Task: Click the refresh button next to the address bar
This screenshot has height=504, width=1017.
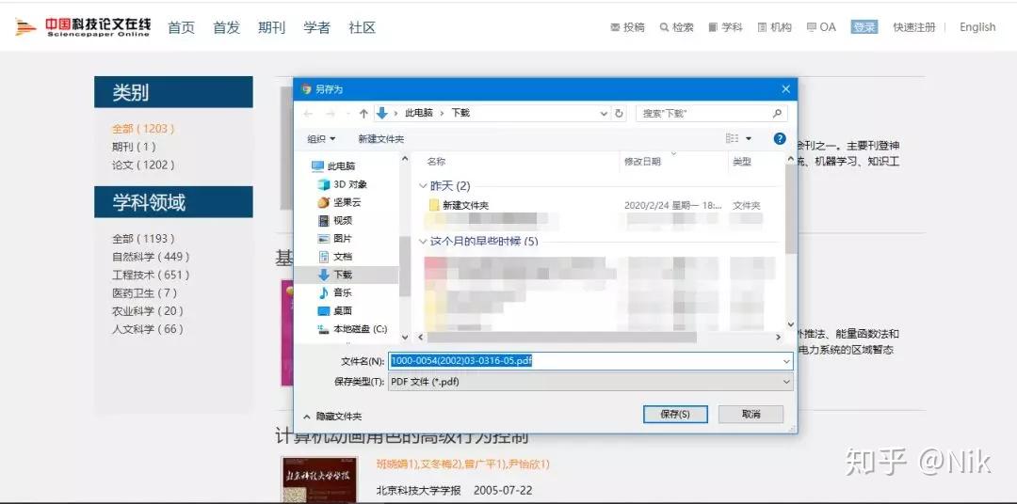Action: point(620,114)
